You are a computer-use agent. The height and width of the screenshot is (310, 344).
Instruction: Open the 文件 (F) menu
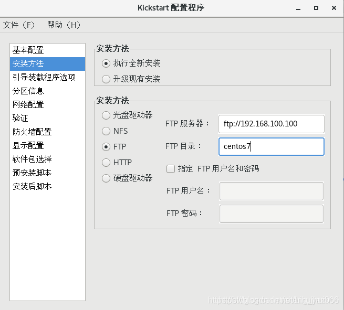19,25
